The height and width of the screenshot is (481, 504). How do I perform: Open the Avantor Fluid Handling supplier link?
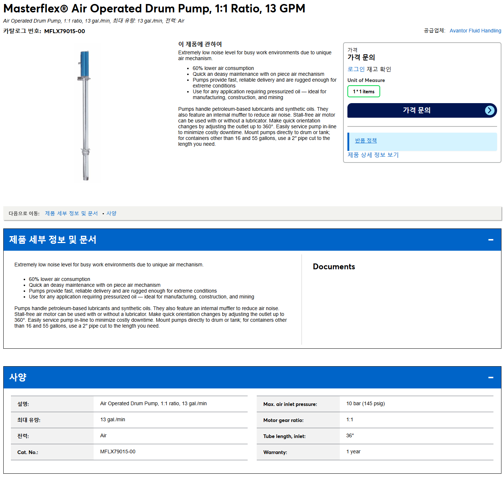click(x=475, y=31)
